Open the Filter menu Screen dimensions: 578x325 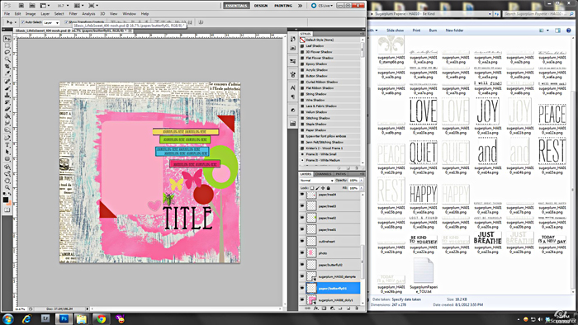click(x=73, y=14)
